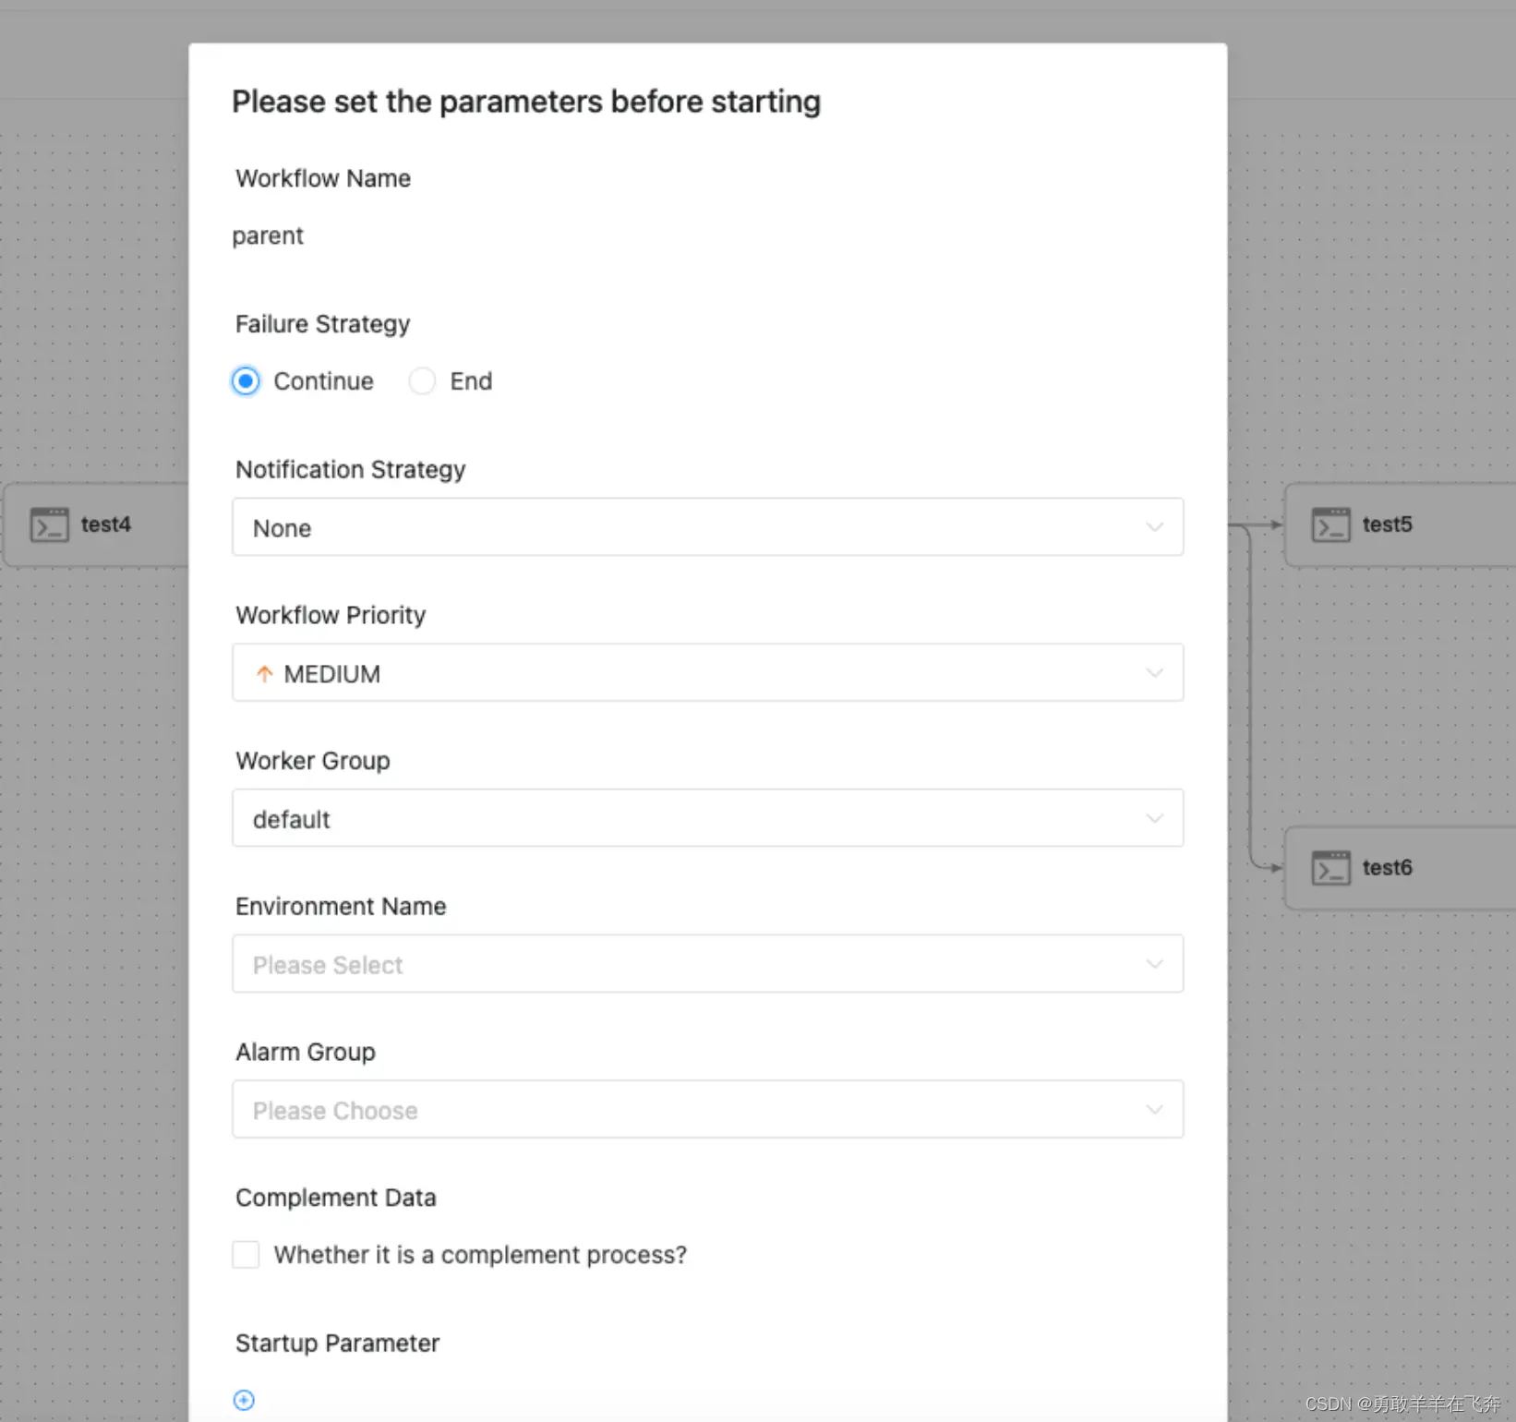
Task: Click the test5 shell task icon
Action: point(1330,524)
